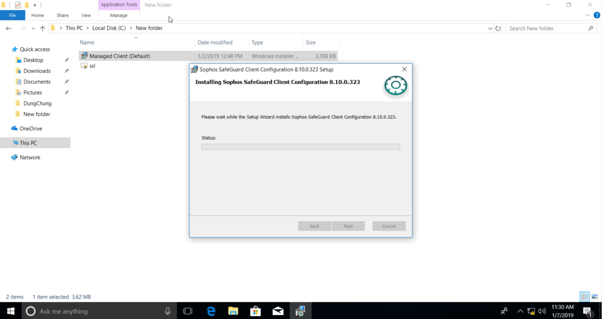Image resolution: width=602 pixels, height=319 pixels.
Task: Open the Mail app from taskbar
Action: click(x=278, y=311)
